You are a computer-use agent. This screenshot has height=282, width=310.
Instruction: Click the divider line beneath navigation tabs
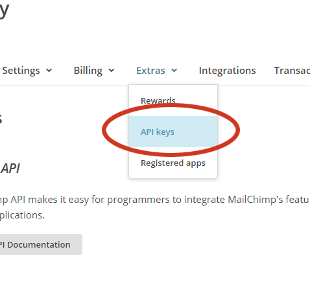(x=64, y=86)
